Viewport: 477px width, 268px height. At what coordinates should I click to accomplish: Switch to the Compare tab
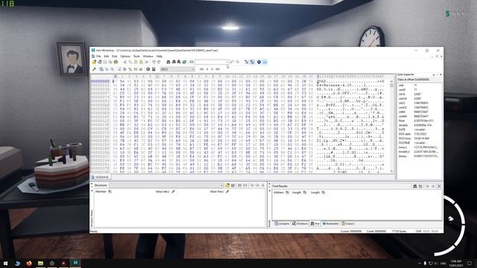[282, 223]
